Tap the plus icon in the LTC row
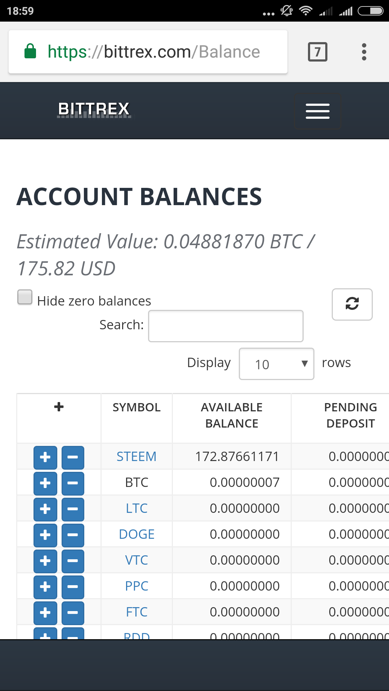 click(45, 509)
